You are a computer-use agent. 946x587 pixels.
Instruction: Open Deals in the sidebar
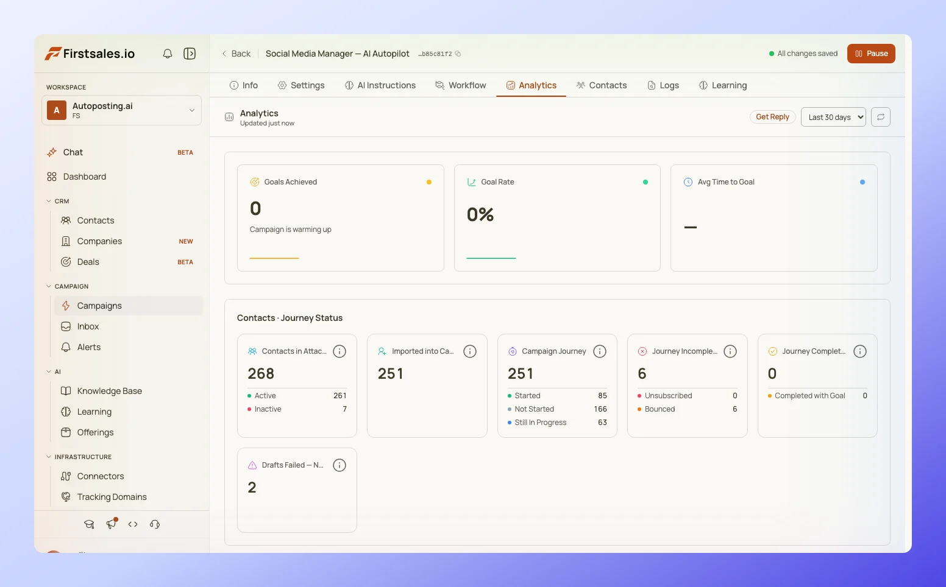point(129,262)
